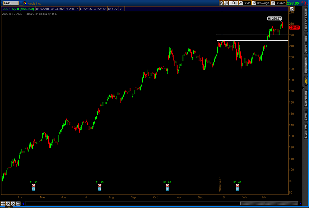Open the Studies menu
This screenshot has height=208, width=309.
278,3
